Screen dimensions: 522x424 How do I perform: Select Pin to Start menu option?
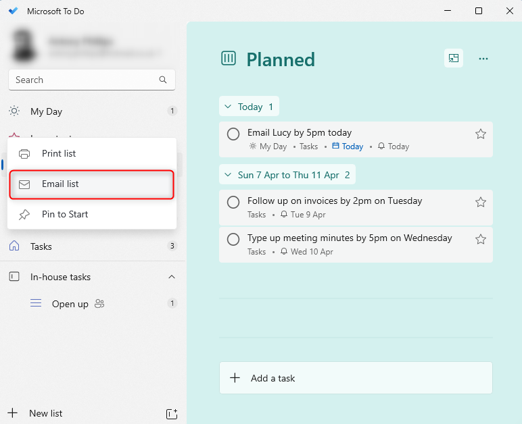pos(65,214)
